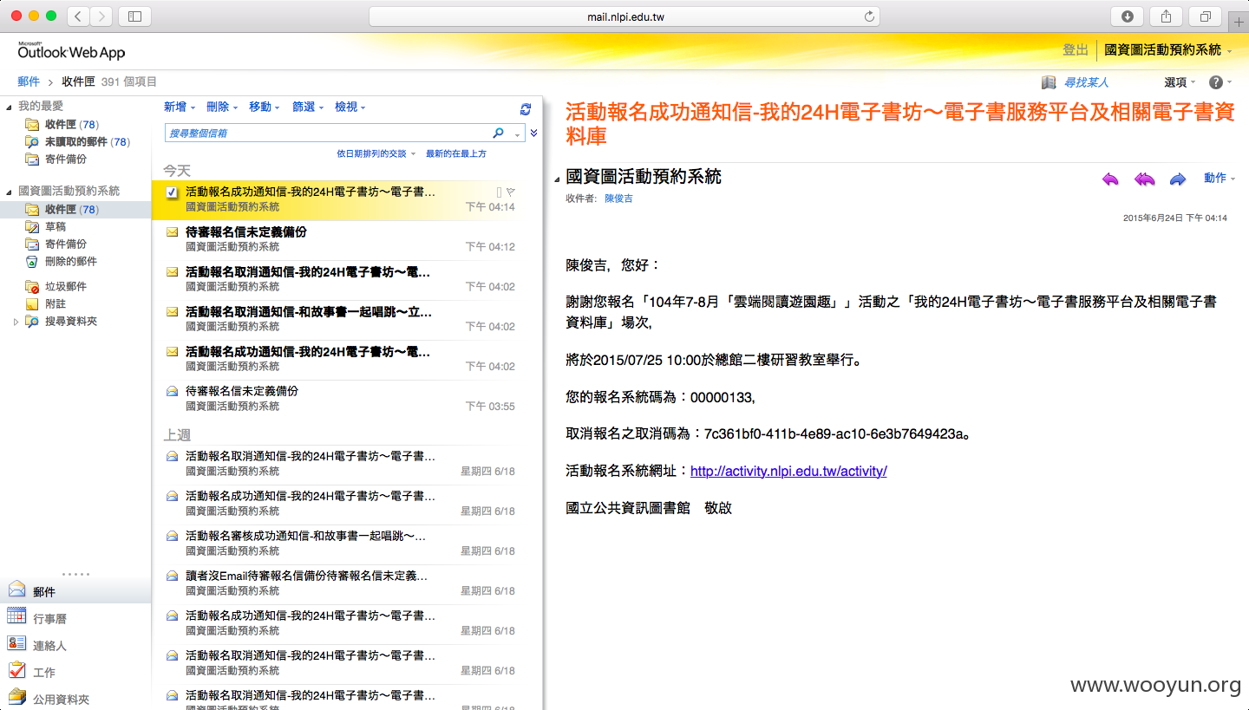The width and height of the screenshot is (1249, 710).
Task: Click 最新的在最上方 sort order
Action: (x=456, y=153)
